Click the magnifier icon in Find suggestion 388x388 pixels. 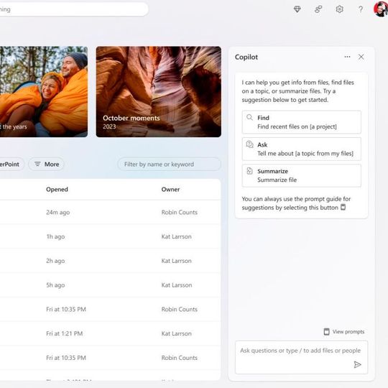(x=249, y=117)
